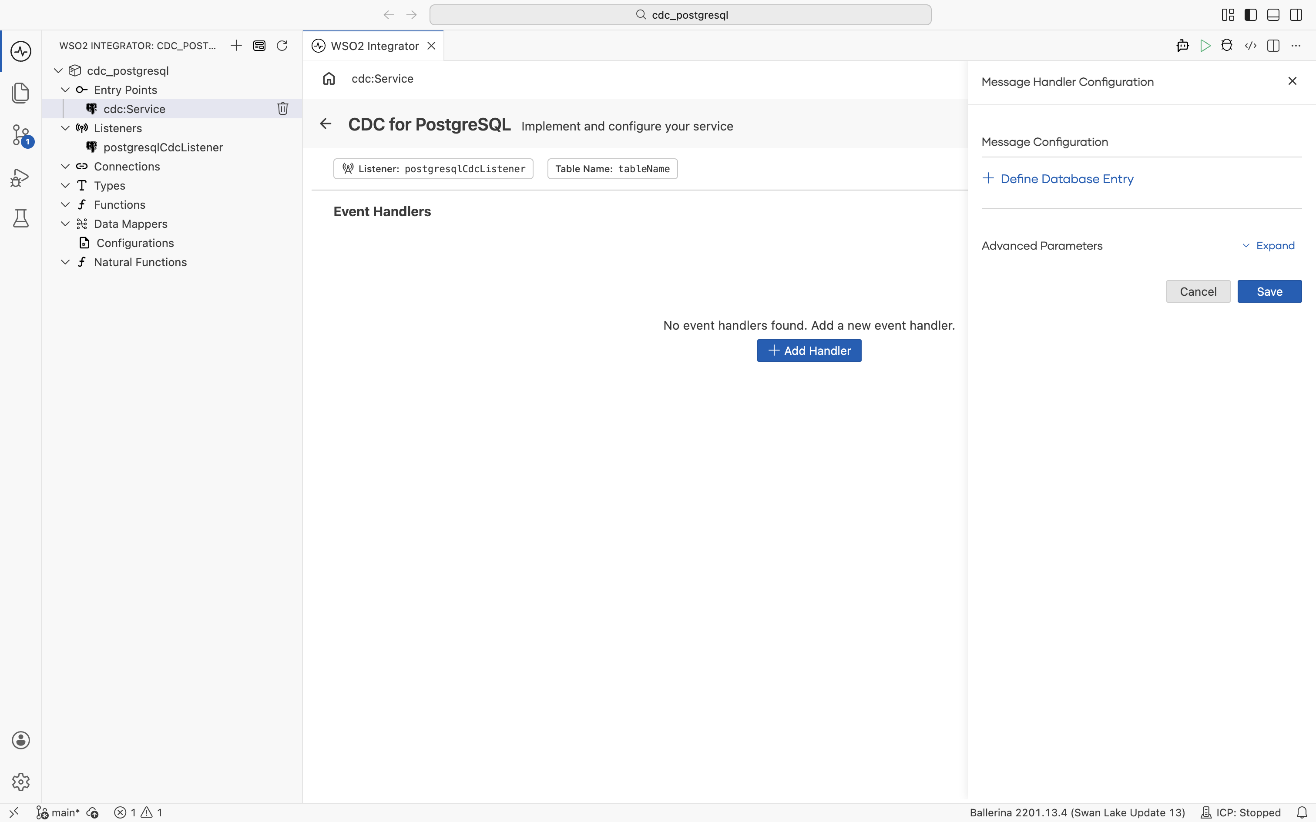Open the Testing flask view

click(x=20, y=218)
